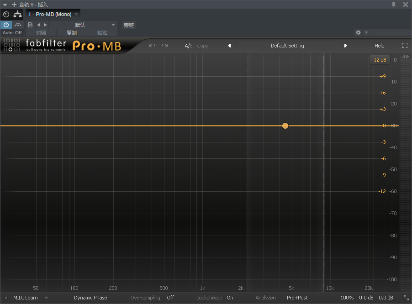412x304 pixels.
Task: Open the 旁链 sidechain button
Action: (129, 25)
